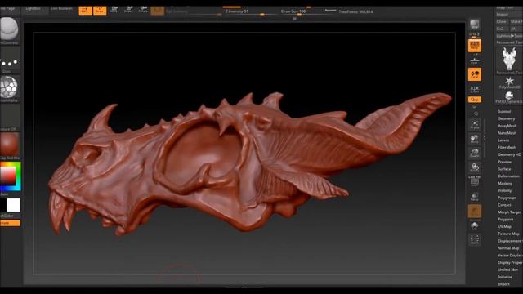Viewport: 523px width, 294px height.
Task: Toggle the Qxyz rotation mode
Action: coord(474,100)
